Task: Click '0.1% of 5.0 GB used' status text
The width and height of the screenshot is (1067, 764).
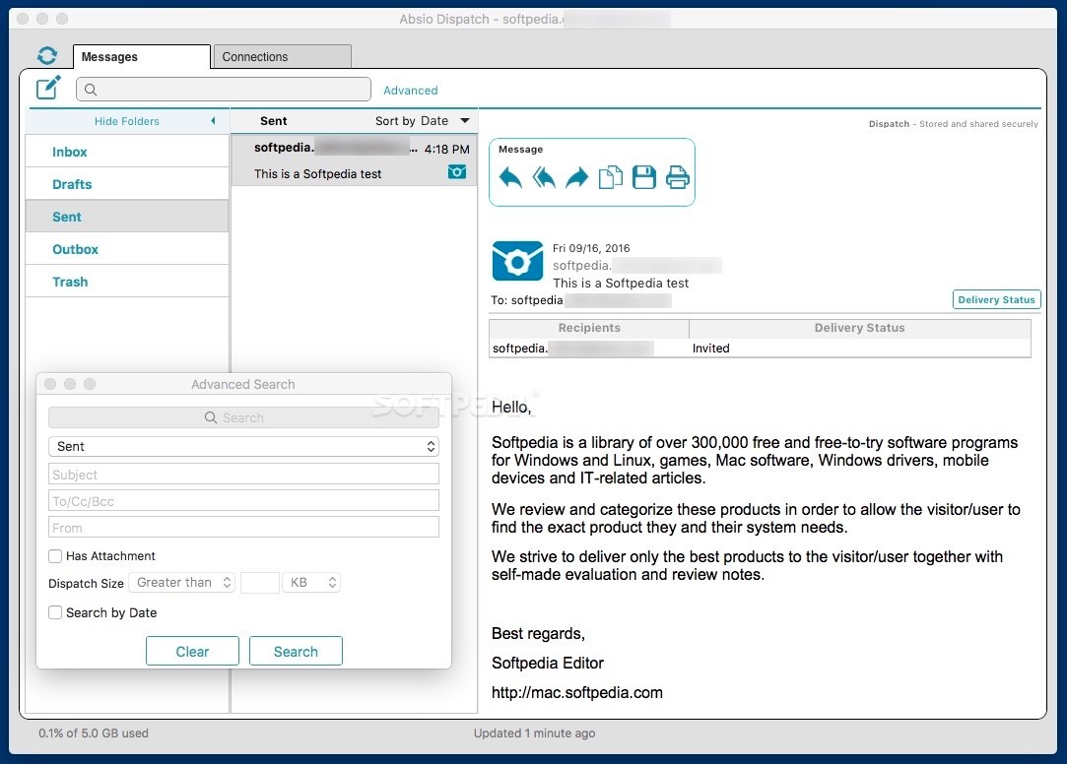Action: [x=94, y=732]
